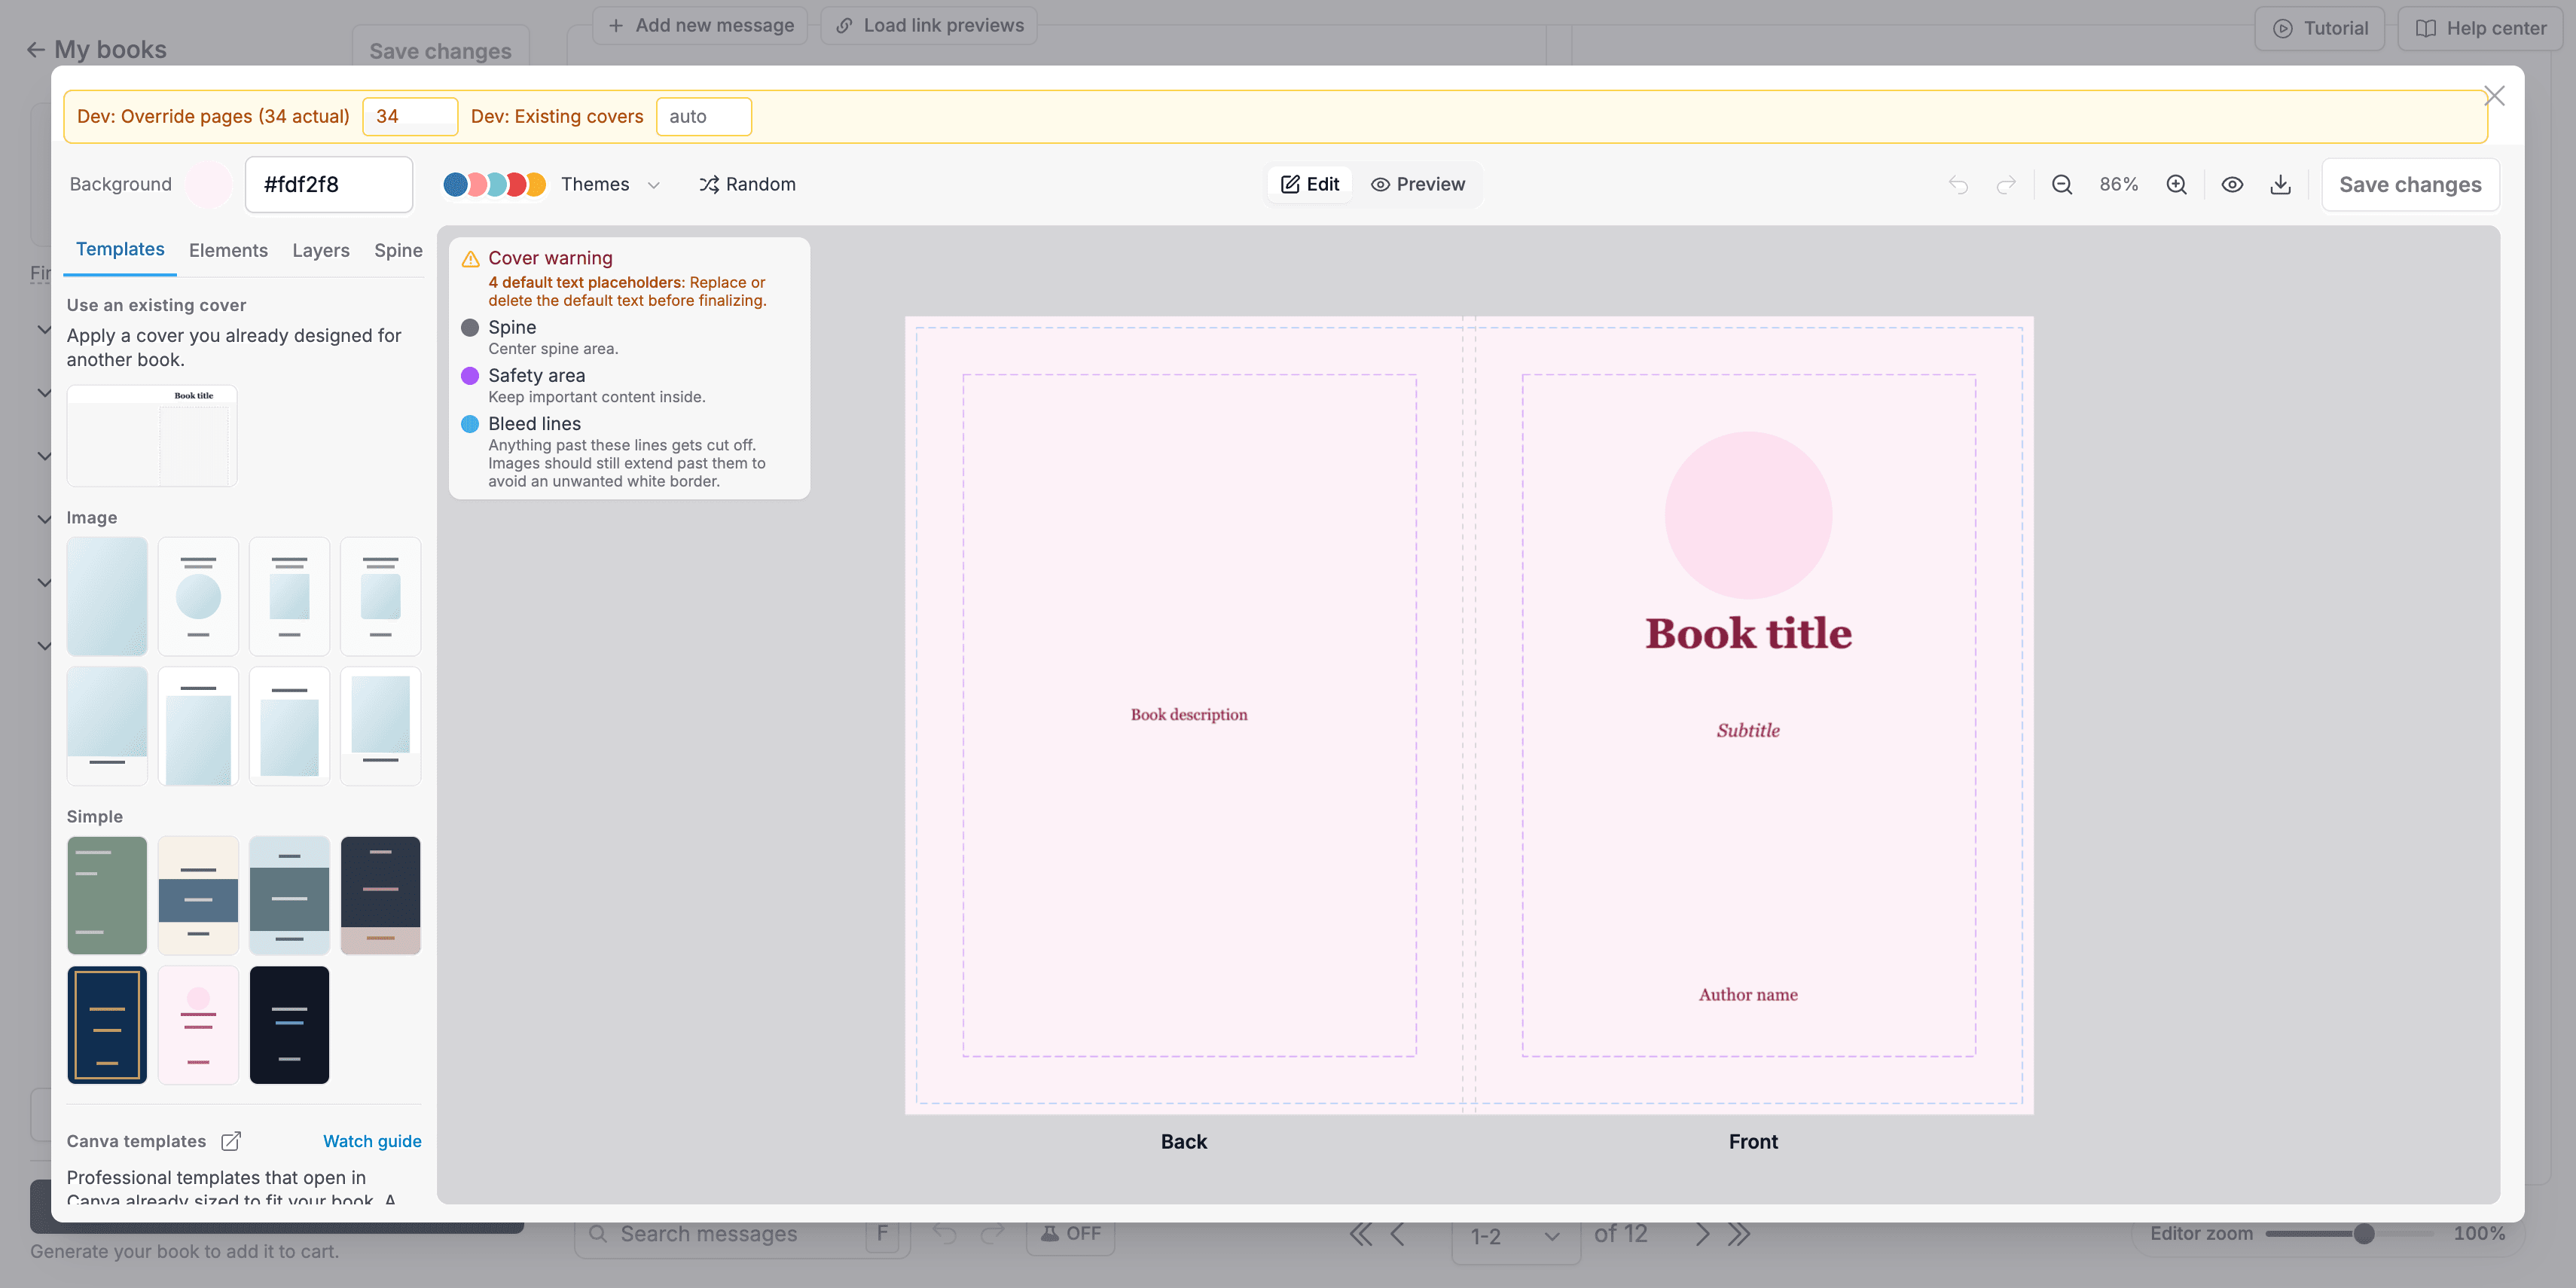Go to the previous page chevron

coord(1398,1235)
